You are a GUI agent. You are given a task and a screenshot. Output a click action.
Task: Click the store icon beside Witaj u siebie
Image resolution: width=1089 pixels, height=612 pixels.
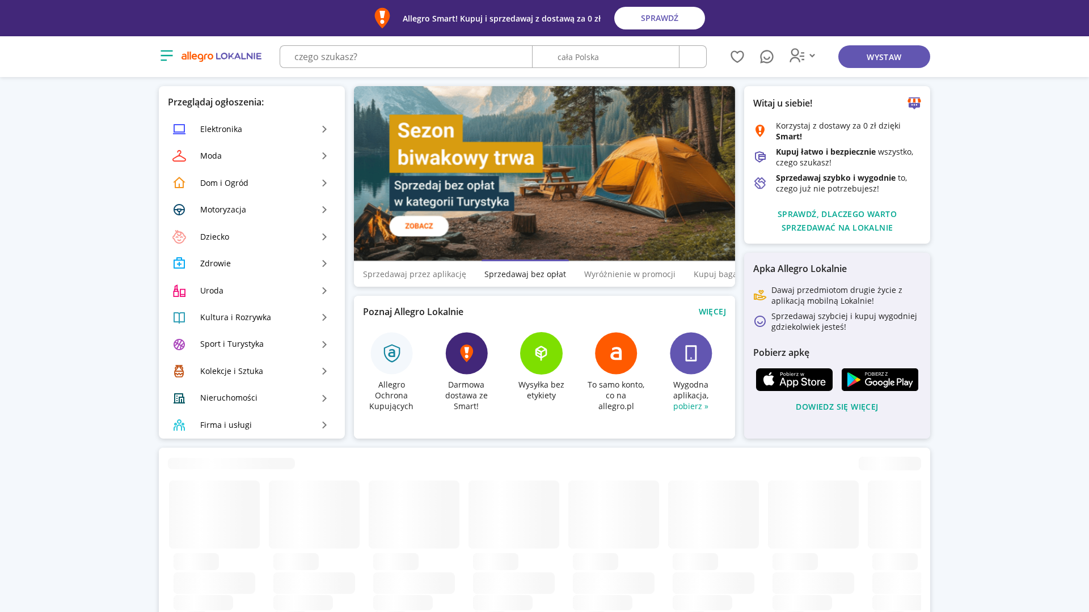click(914, 103)
